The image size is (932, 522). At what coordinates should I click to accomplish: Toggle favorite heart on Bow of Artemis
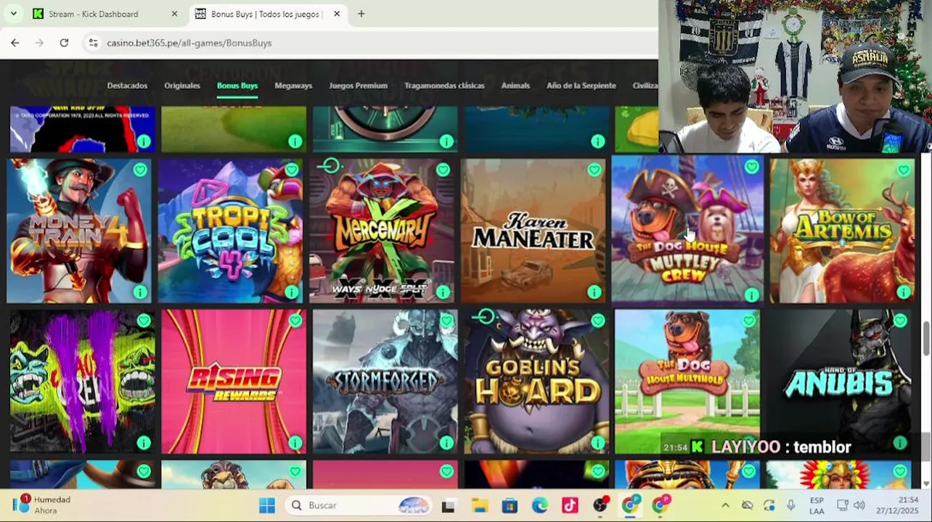(903, 170)
